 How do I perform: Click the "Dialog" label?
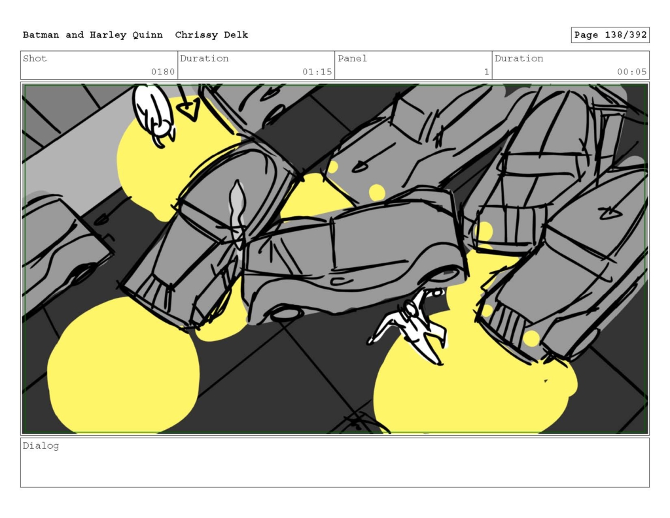41,446
